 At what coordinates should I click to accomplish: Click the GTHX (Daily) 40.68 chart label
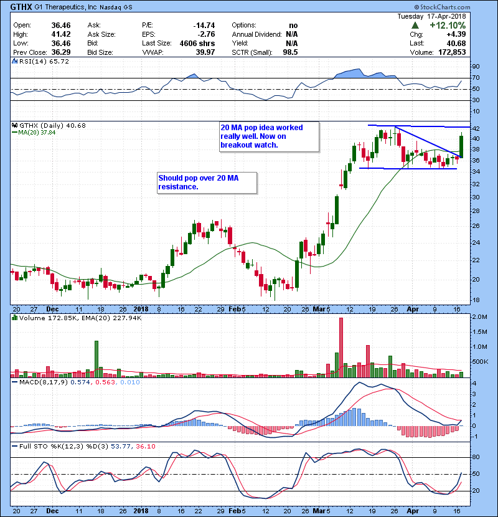click(x=52, y=125)
